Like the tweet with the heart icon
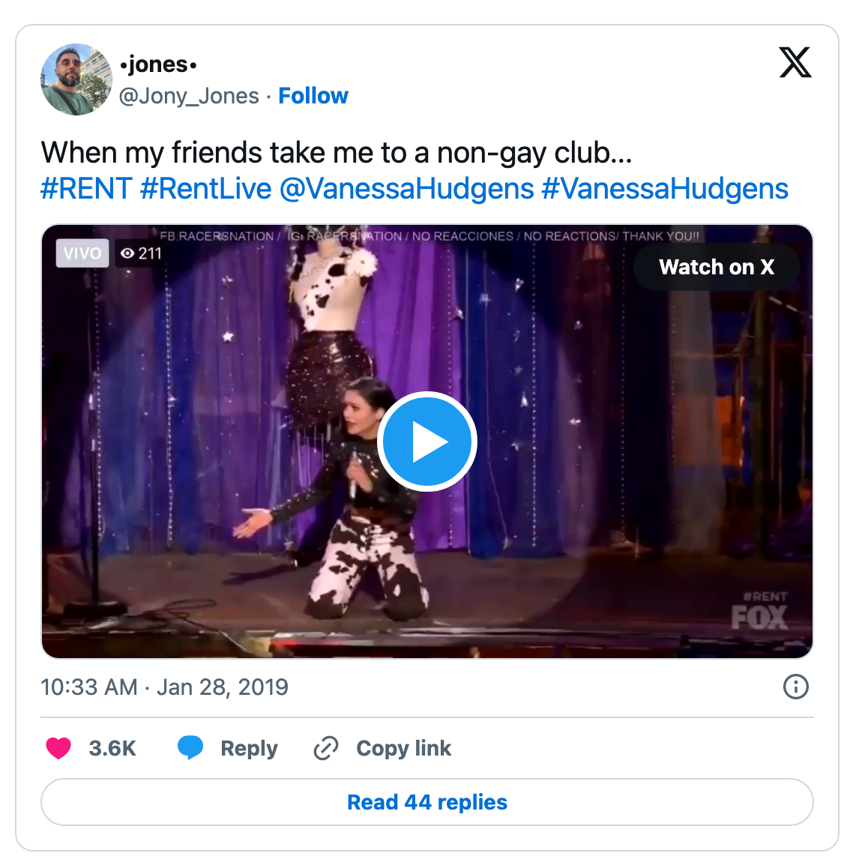Viewport: 856px width, 868px height. click(x=58, y=748)
